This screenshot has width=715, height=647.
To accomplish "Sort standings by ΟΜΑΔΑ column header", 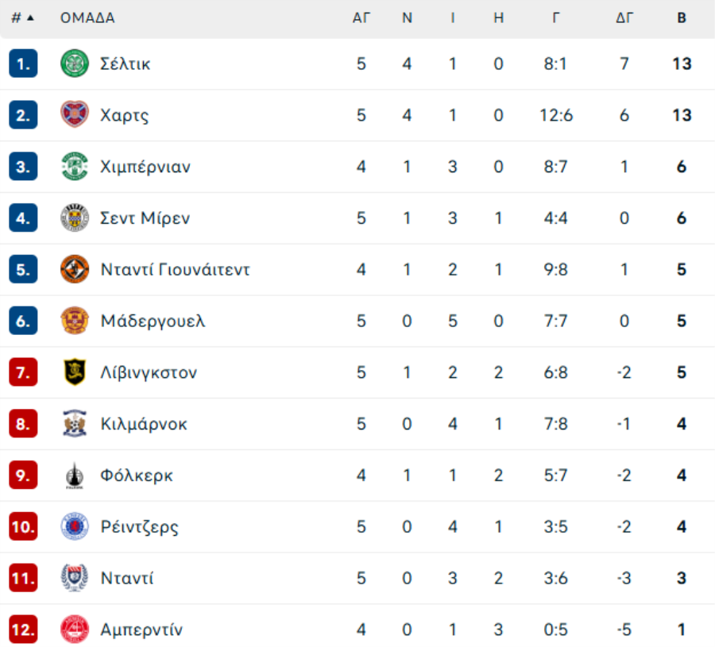I will (87, 17).
